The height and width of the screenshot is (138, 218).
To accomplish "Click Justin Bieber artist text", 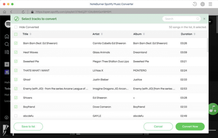I will tap(101, 80).
